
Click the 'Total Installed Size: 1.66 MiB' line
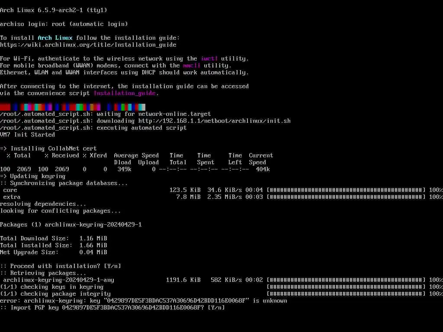tap(54, 246)
